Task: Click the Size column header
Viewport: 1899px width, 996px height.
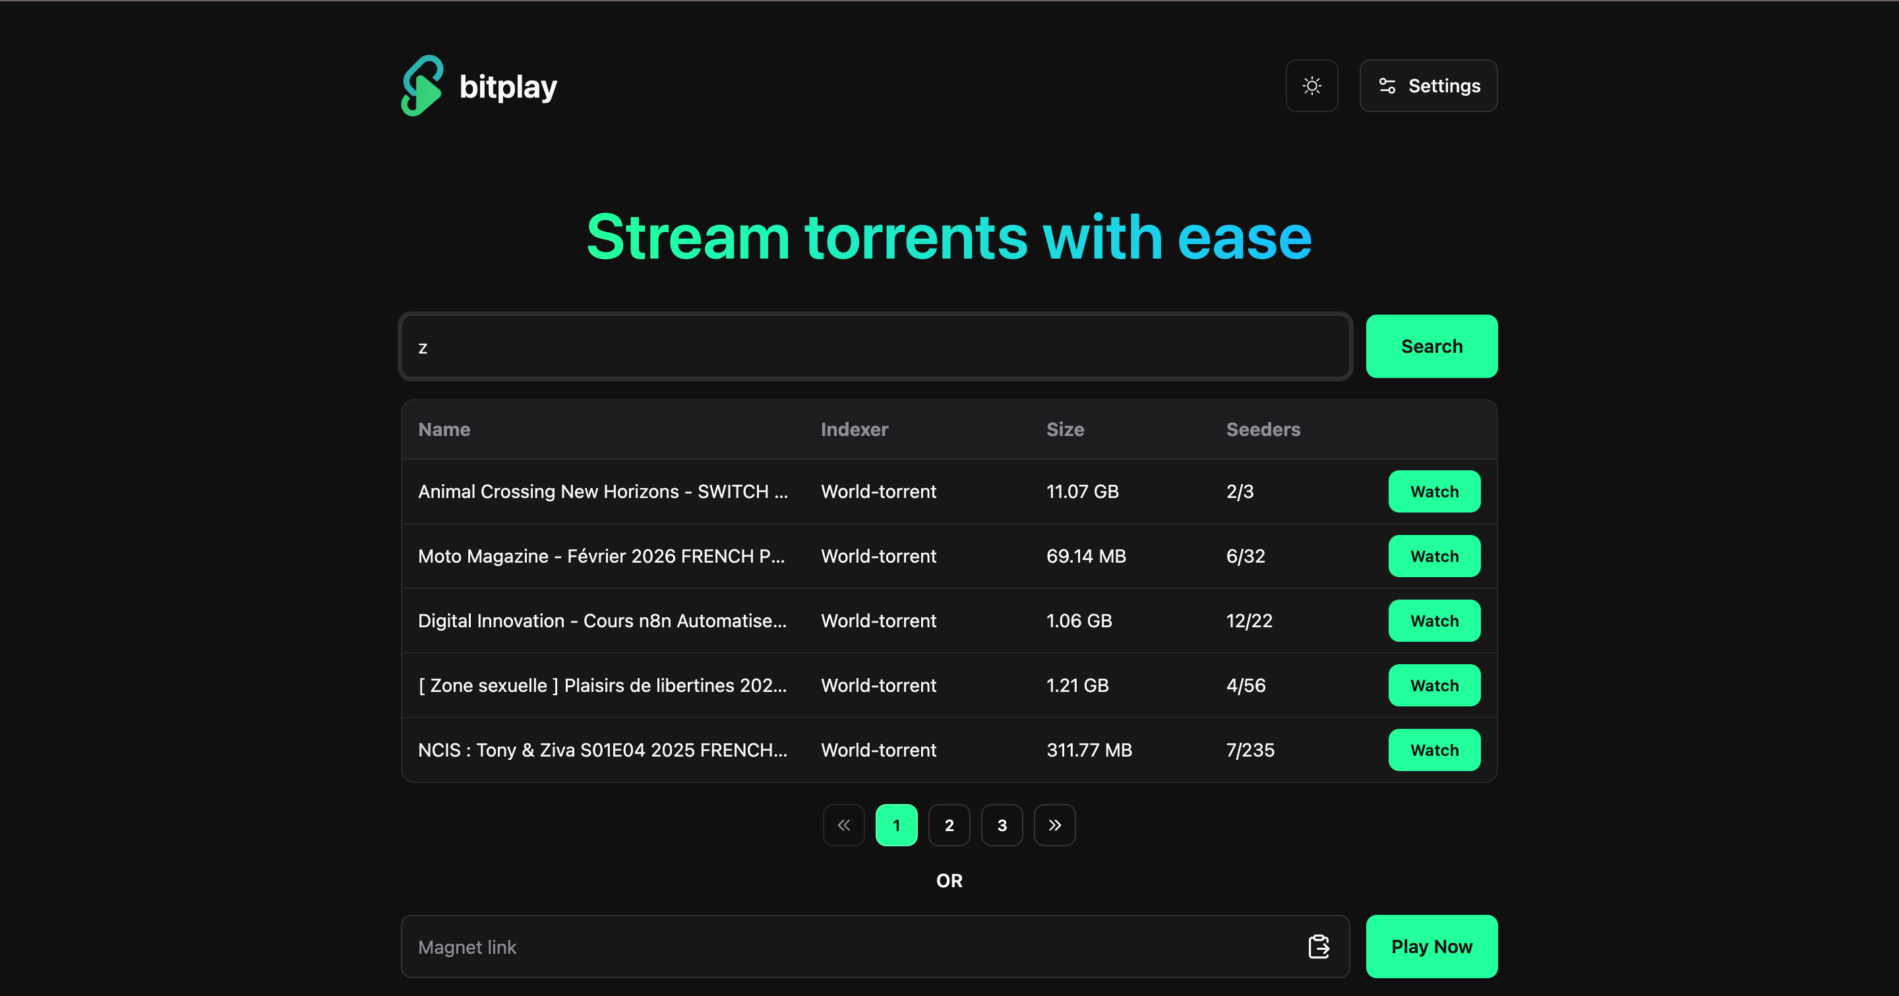Action: click(1064, 430)
